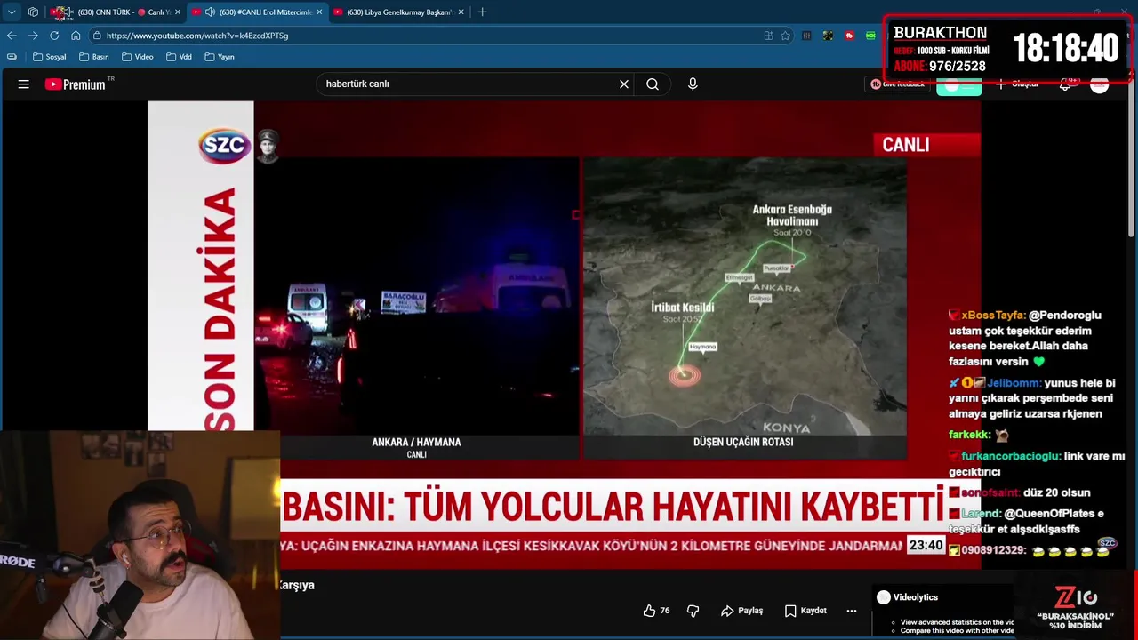Click the Jelibomm chat username

(1014, 383)
